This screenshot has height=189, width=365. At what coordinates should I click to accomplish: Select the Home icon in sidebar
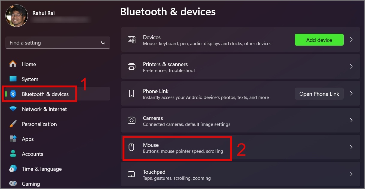(x=13, y=64)
